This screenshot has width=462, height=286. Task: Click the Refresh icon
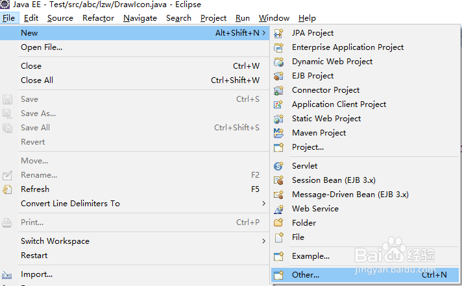pyautogui.click(x=7, y=189)
